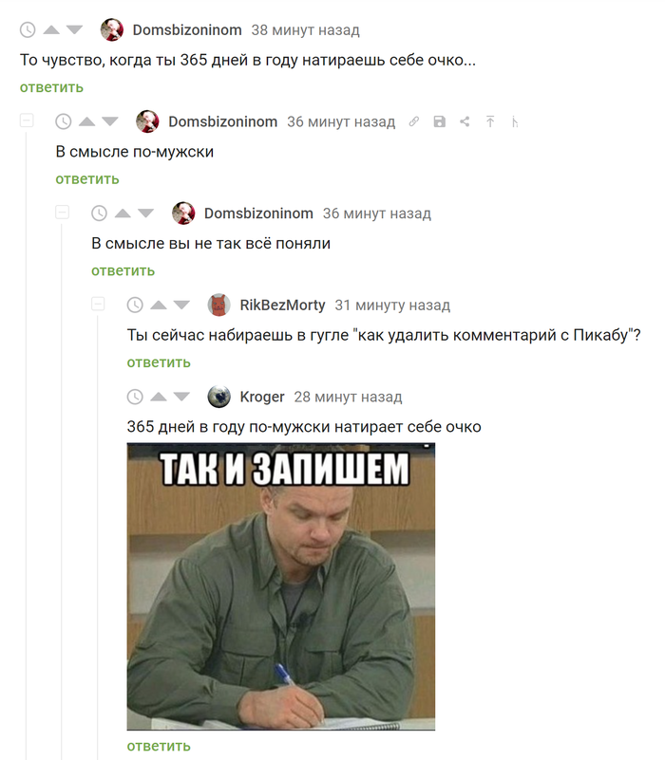Downvote the top Domsbizoninom comment

pos(74,30)
